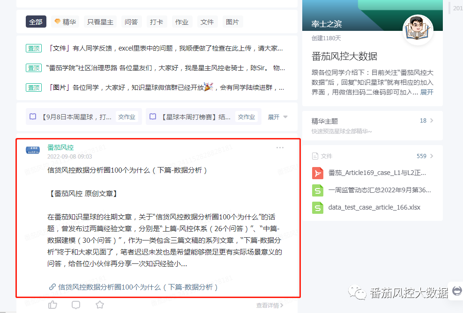Viewport: 463px width, 313px height.
Task: Click the thumbs-up like icon
Action: pyautogui.click(x=52, y=305)
